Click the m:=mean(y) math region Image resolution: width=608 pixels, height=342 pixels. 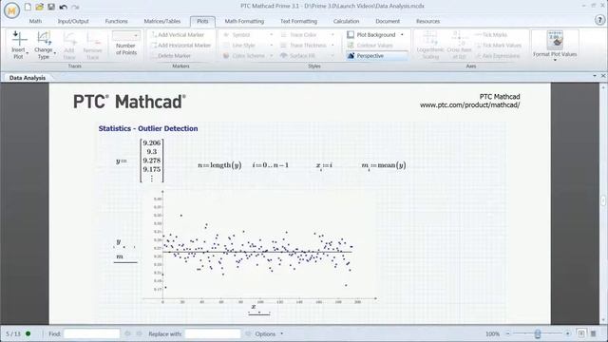point(384,165)
